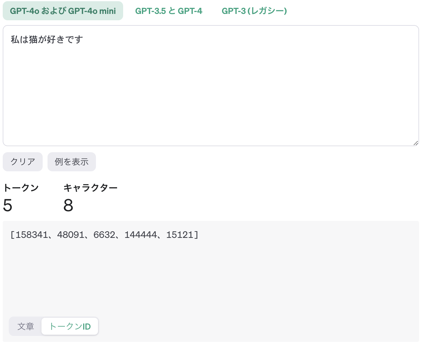The width and height of the screenshot is (423, 345).
Task: Click the textarea resize handle corner
Action: [x=416, y=143]
